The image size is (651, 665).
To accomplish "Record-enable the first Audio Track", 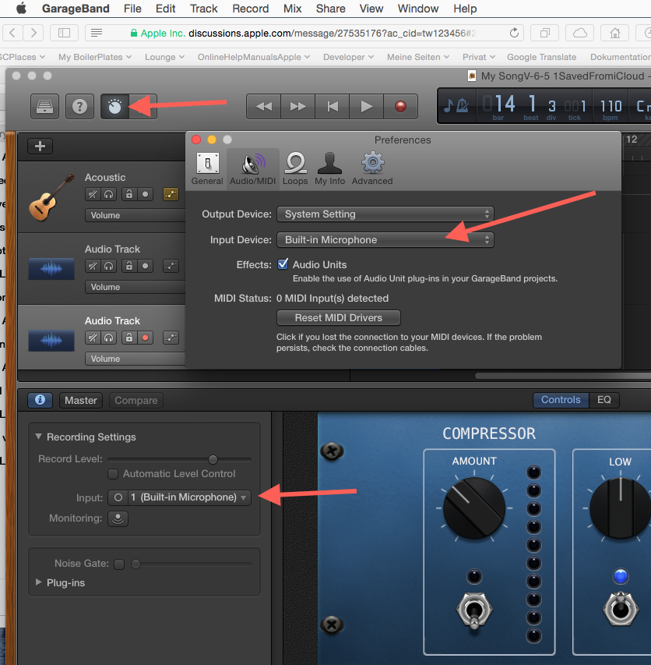I will click(146, 266).
